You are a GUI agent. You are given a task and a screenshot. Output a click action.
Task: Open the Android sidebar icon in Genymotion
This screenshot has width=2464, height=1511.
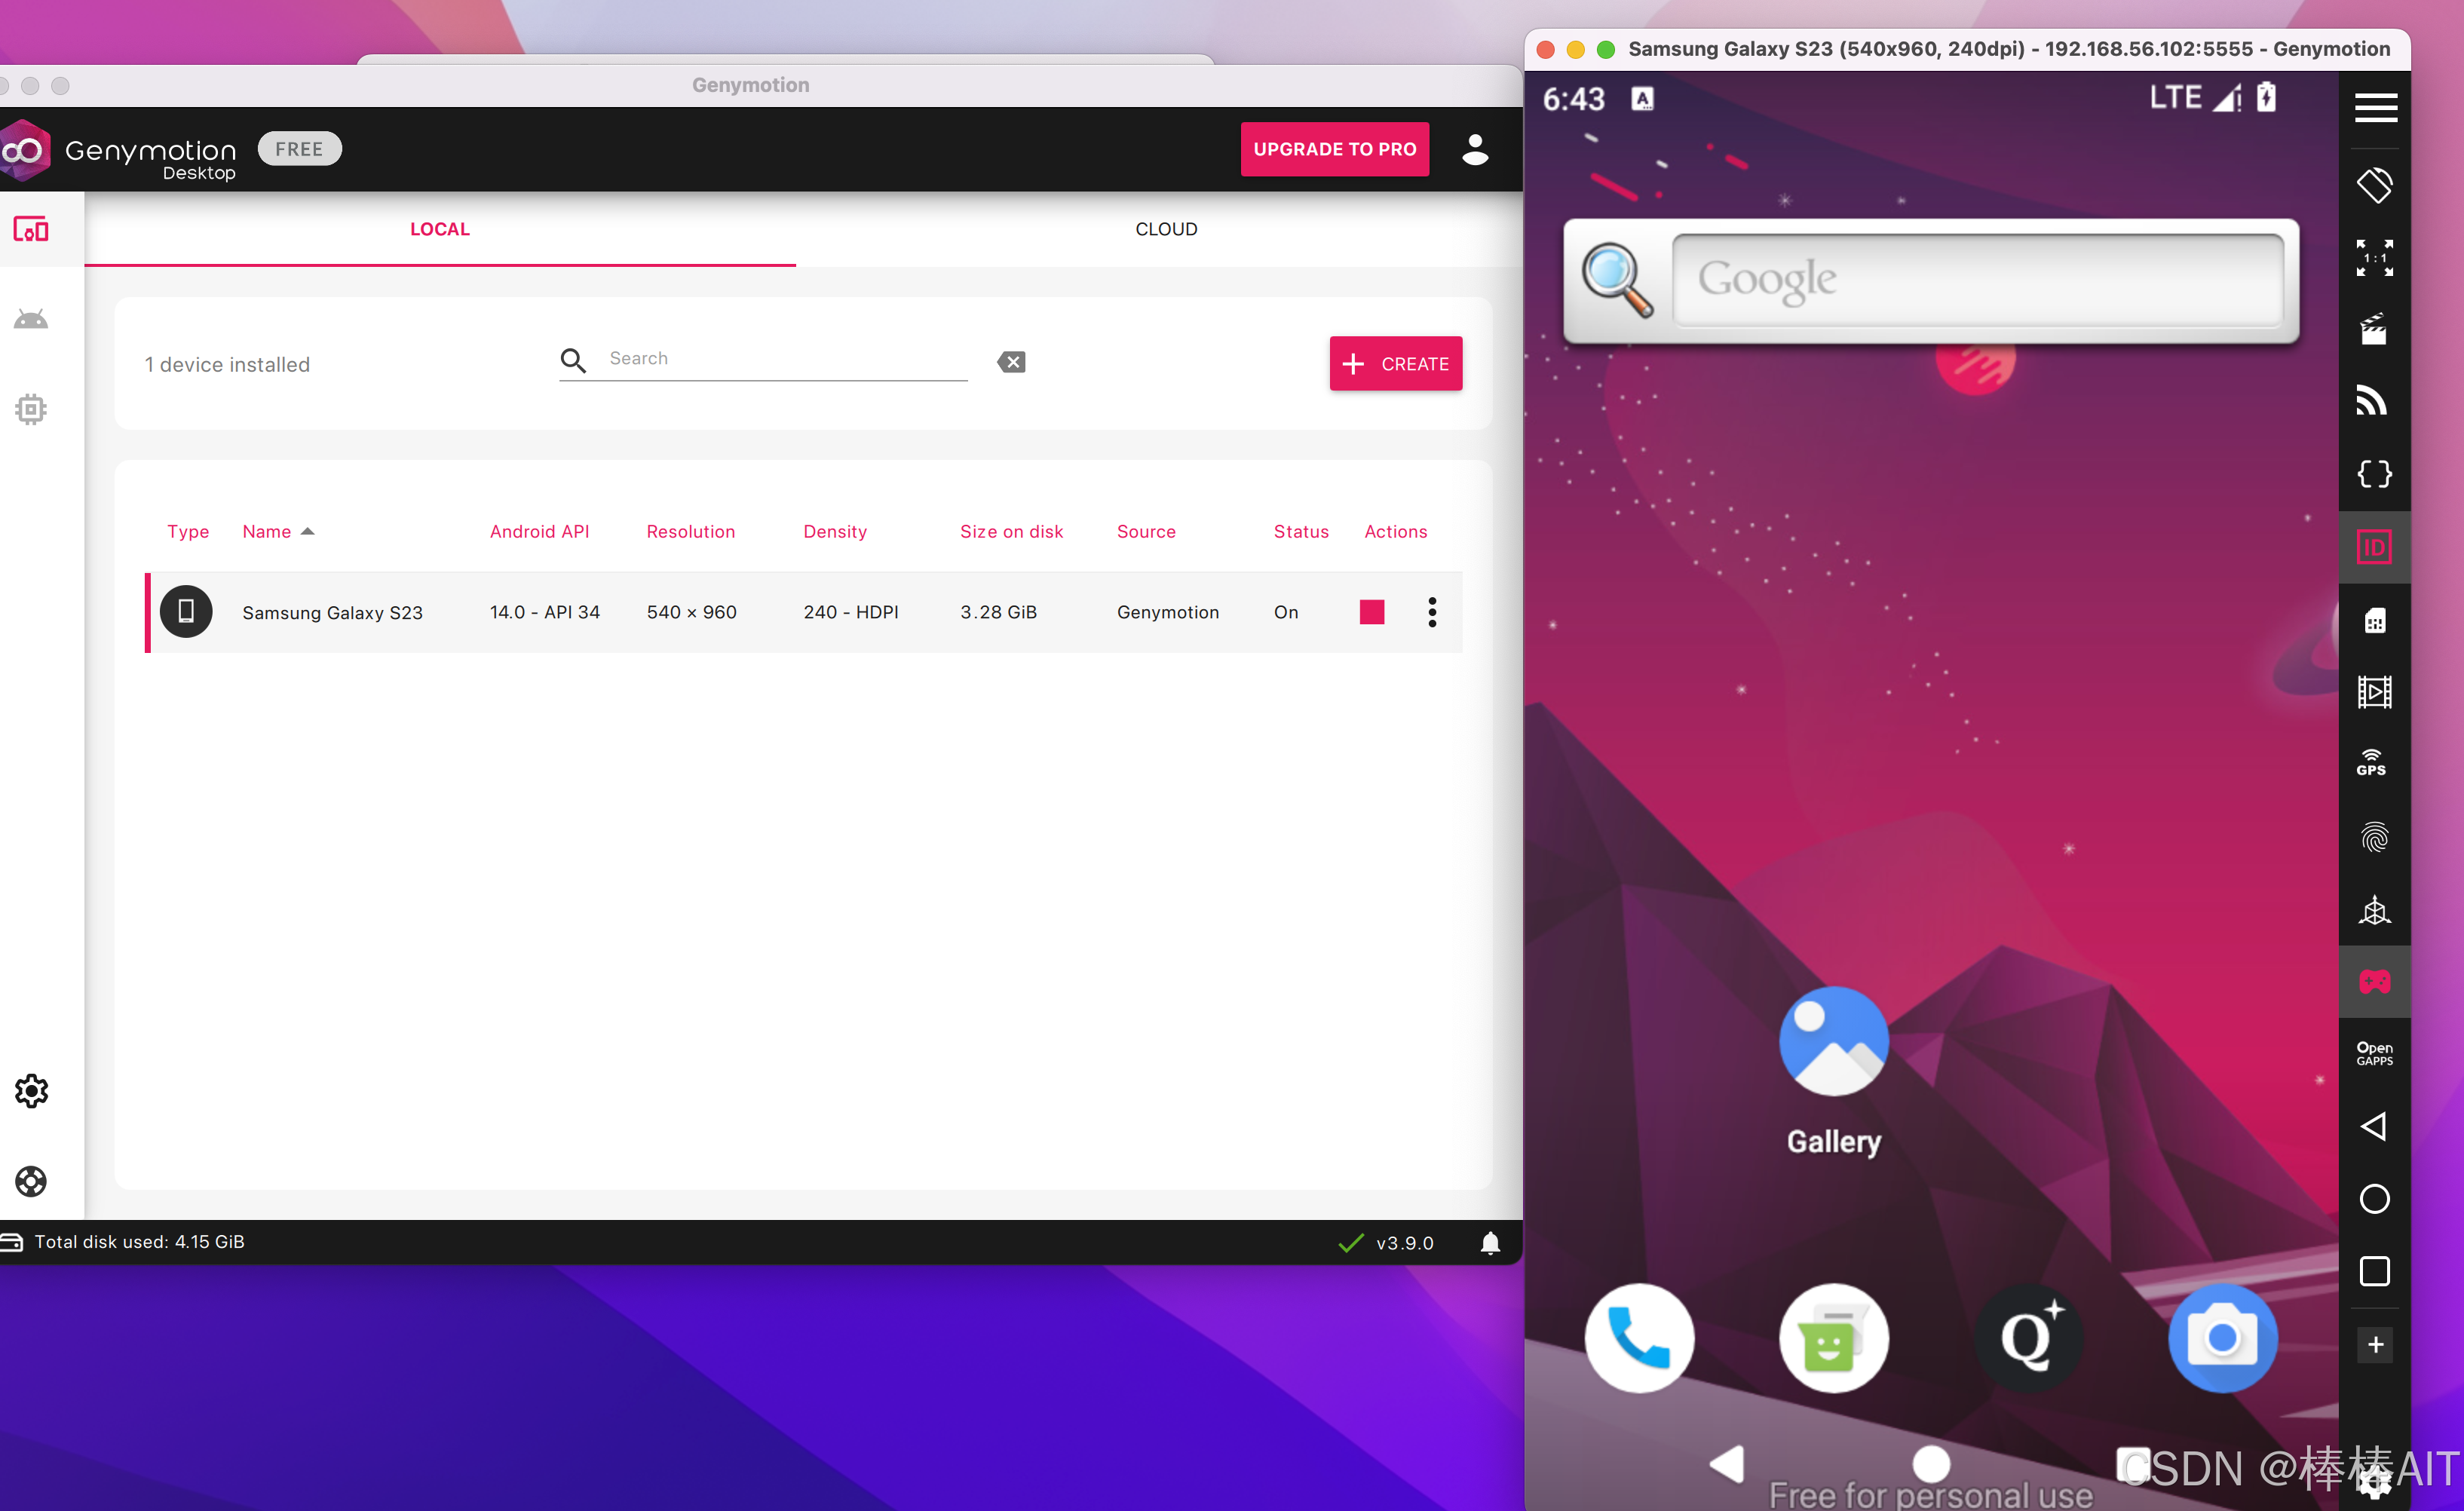point(31,319)
